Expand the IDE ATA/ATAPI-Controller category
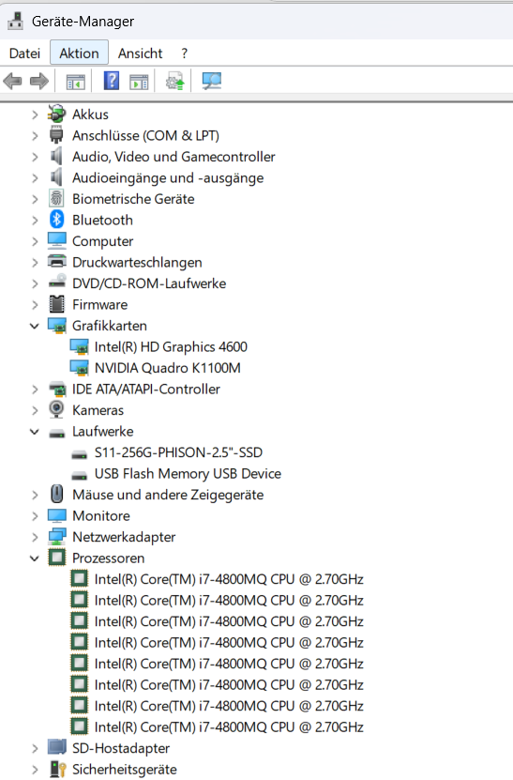Viewport: 513px width, 780px height. coord(35,390)
